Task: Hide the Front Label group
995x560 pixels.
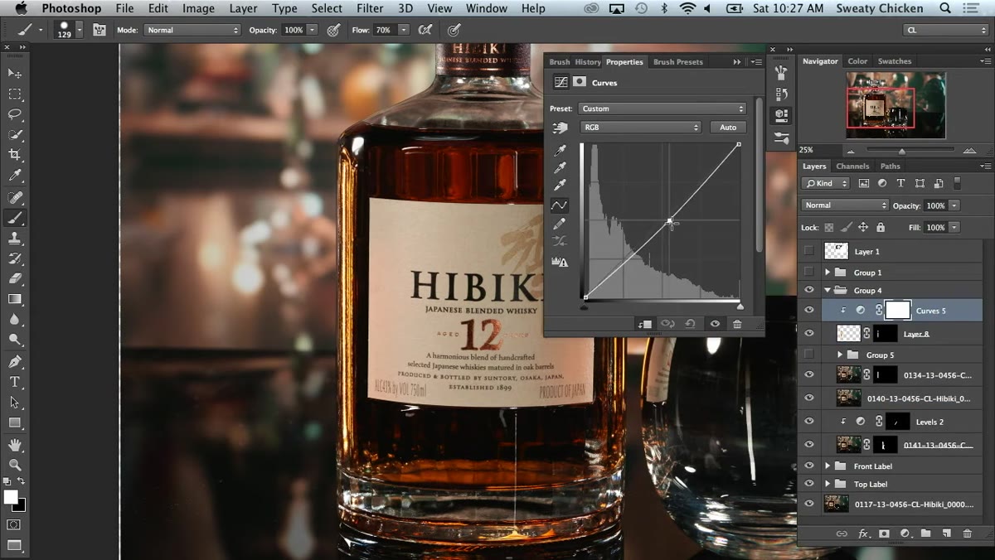Action: point(809,466)
